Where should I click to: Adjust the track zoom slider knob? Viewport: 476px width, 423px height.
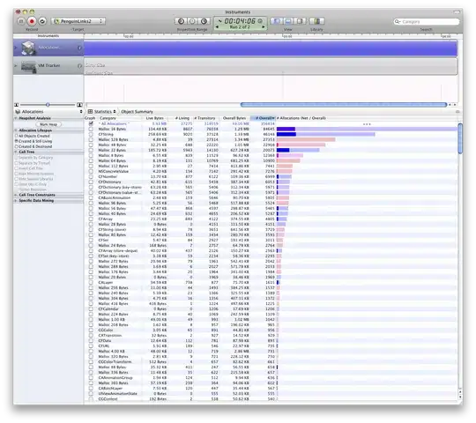(48, 105)
